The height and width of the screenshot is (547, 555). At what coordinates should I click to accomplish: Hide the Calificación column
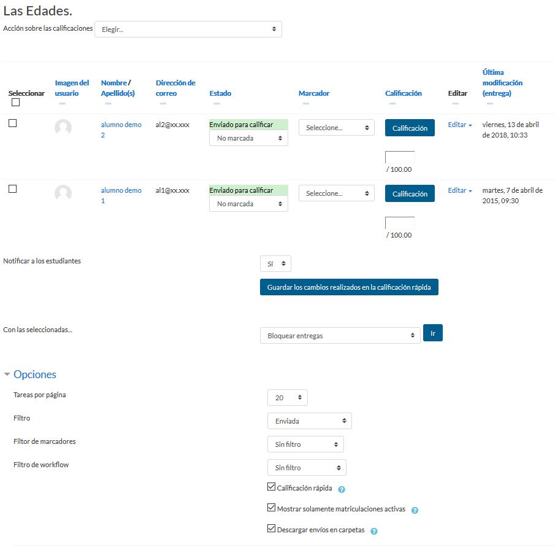(392, 104)
